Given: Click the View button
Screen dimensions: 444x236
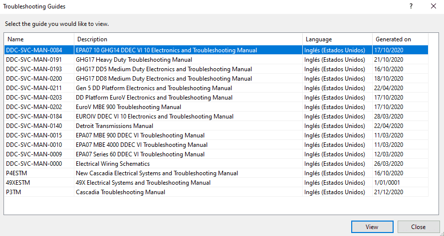Looking at the screenshot, I should pyautogui.click(x=372, y=227).
